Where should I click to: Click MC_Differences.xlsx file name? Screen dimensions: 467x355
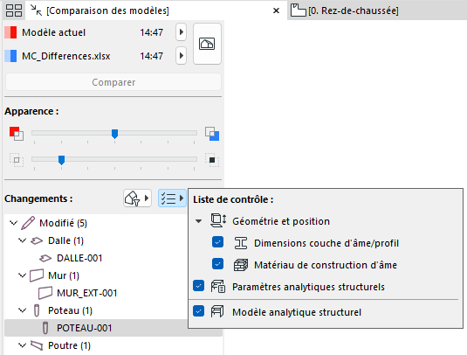click(66, 56)
